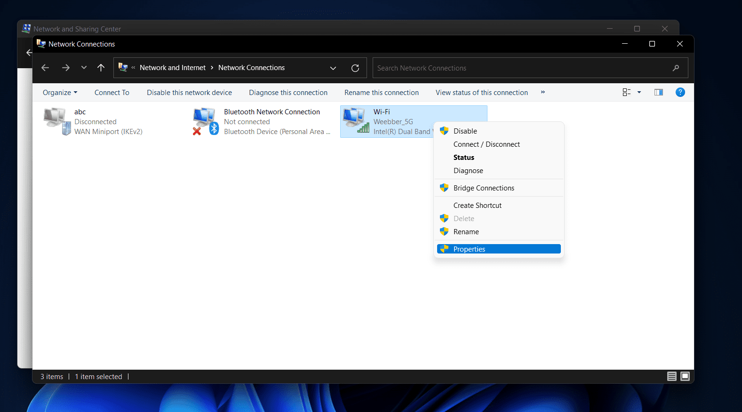Click Connect To in the toolbar
The image size is (742, 412).
pyautogui.click(x=112, y=93)
